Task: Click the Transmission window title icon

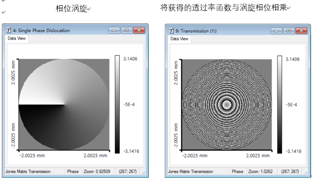Action: tap(171, 31)
